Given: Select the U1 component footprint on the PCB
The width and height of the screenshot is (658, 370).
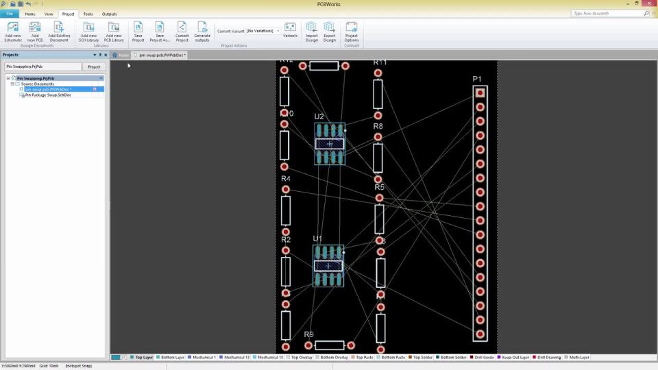Looking at the screenshot, I should point(328,266).
